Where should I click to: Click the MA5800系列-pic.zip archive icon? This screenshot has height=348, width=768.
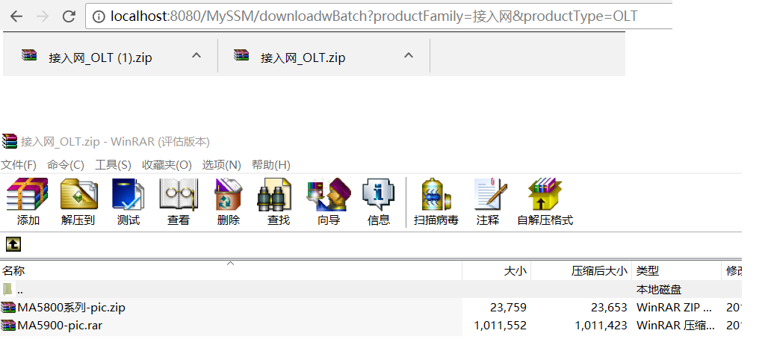tap(8, 308)
